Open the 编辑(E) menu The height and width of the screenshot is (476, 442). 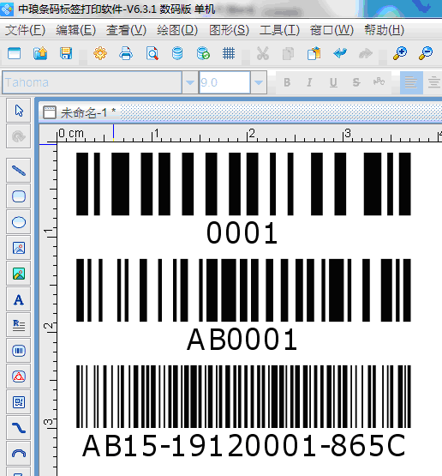click(x=75, y=30)
